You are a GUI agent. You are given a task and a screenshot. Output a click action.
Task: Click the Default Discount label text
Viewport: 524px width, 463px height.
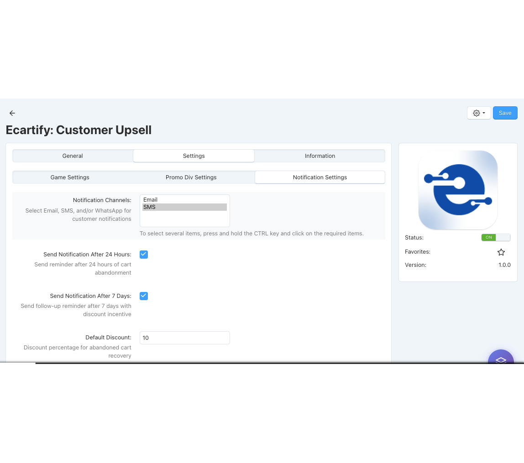click(108, 338)
